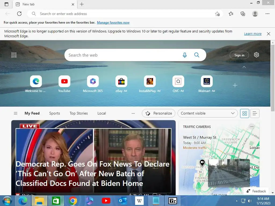
Task: Launch 7-Zip from taskbar
Action: (173, 201)
